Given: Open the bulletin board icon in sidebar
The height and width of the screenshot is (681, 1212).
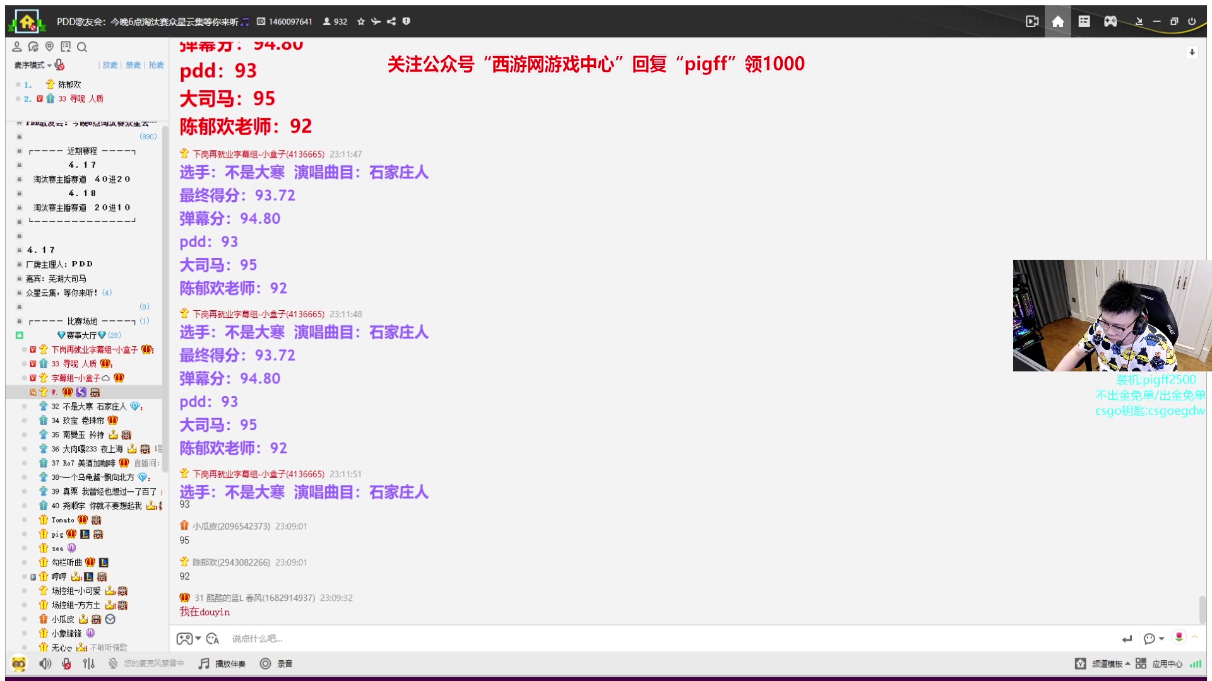Looking at the screenshot, I should click(x=66, y=47).
